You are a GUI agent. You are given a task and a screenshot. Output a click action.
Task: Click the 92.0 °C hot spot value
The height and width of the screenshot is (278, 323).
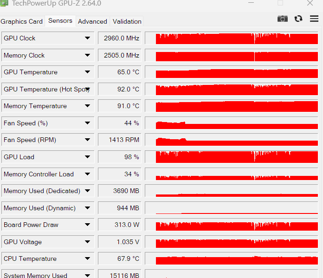coord(120,89)
